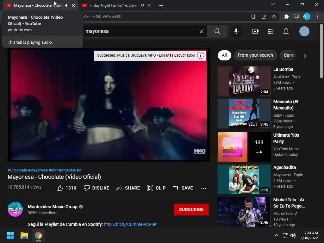
Task: Like the video with thumbs up
Action: click(66, 188)
